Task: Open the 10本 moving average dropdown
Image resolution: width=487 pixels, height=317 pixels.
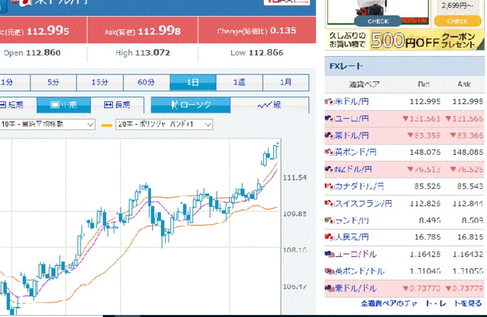Action: click(x=47, y=124)
